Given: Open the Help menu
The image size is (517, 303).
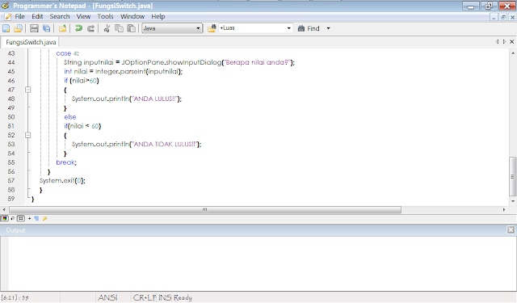Looking at the screenshot, I should pos(158,16).
